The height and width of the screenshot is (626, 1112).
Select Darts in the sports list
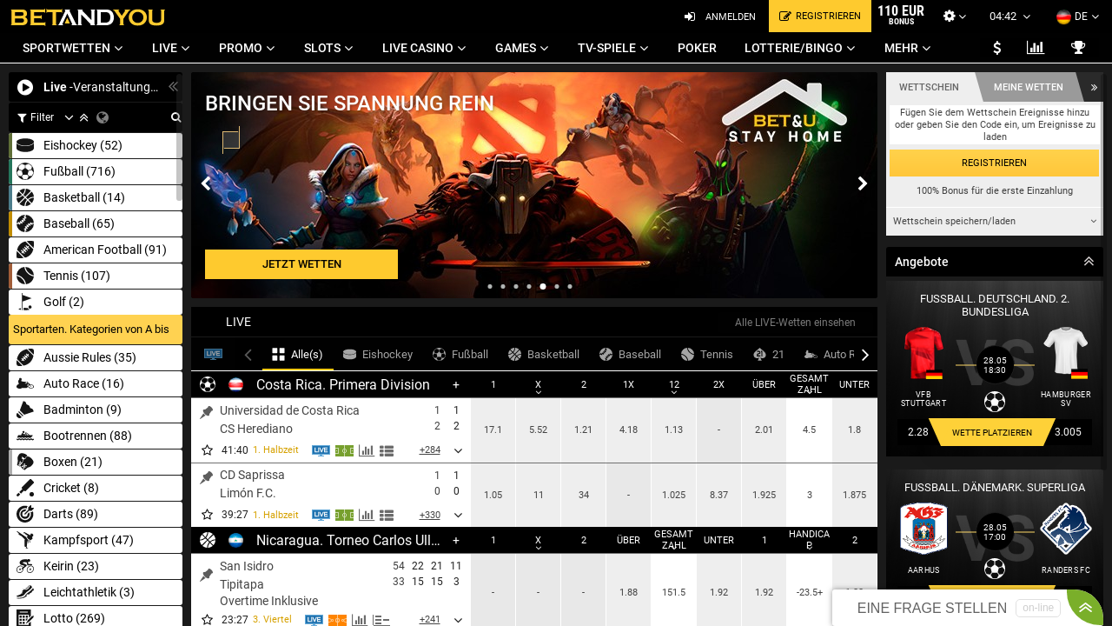[x=96, y=514]
